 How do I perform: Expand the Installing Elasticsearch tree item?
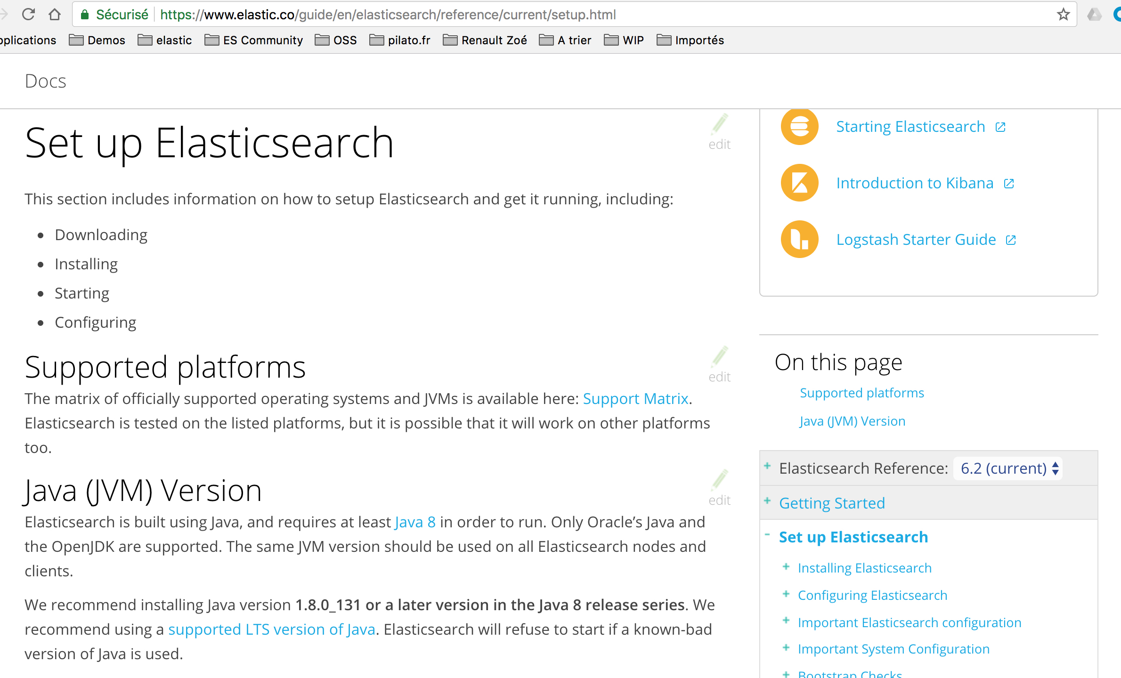pyautogui.click(x=786, y=567)
